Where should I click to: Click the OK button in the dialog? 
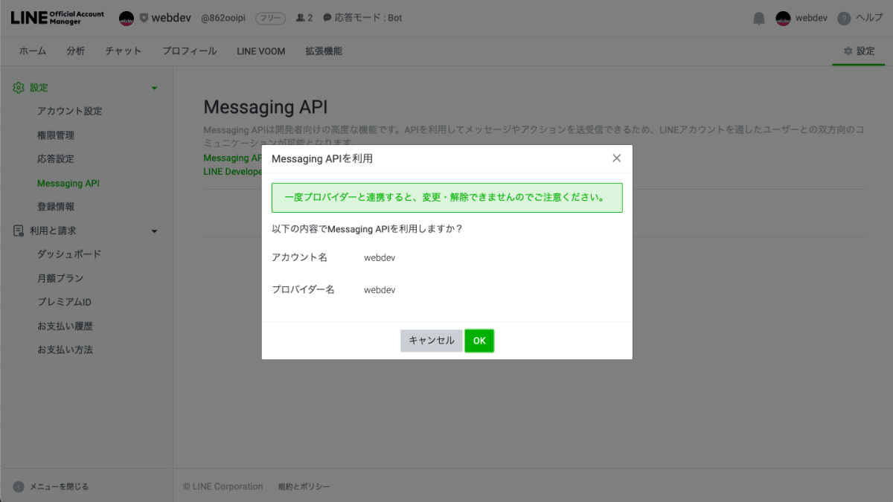tap(479, 341)
